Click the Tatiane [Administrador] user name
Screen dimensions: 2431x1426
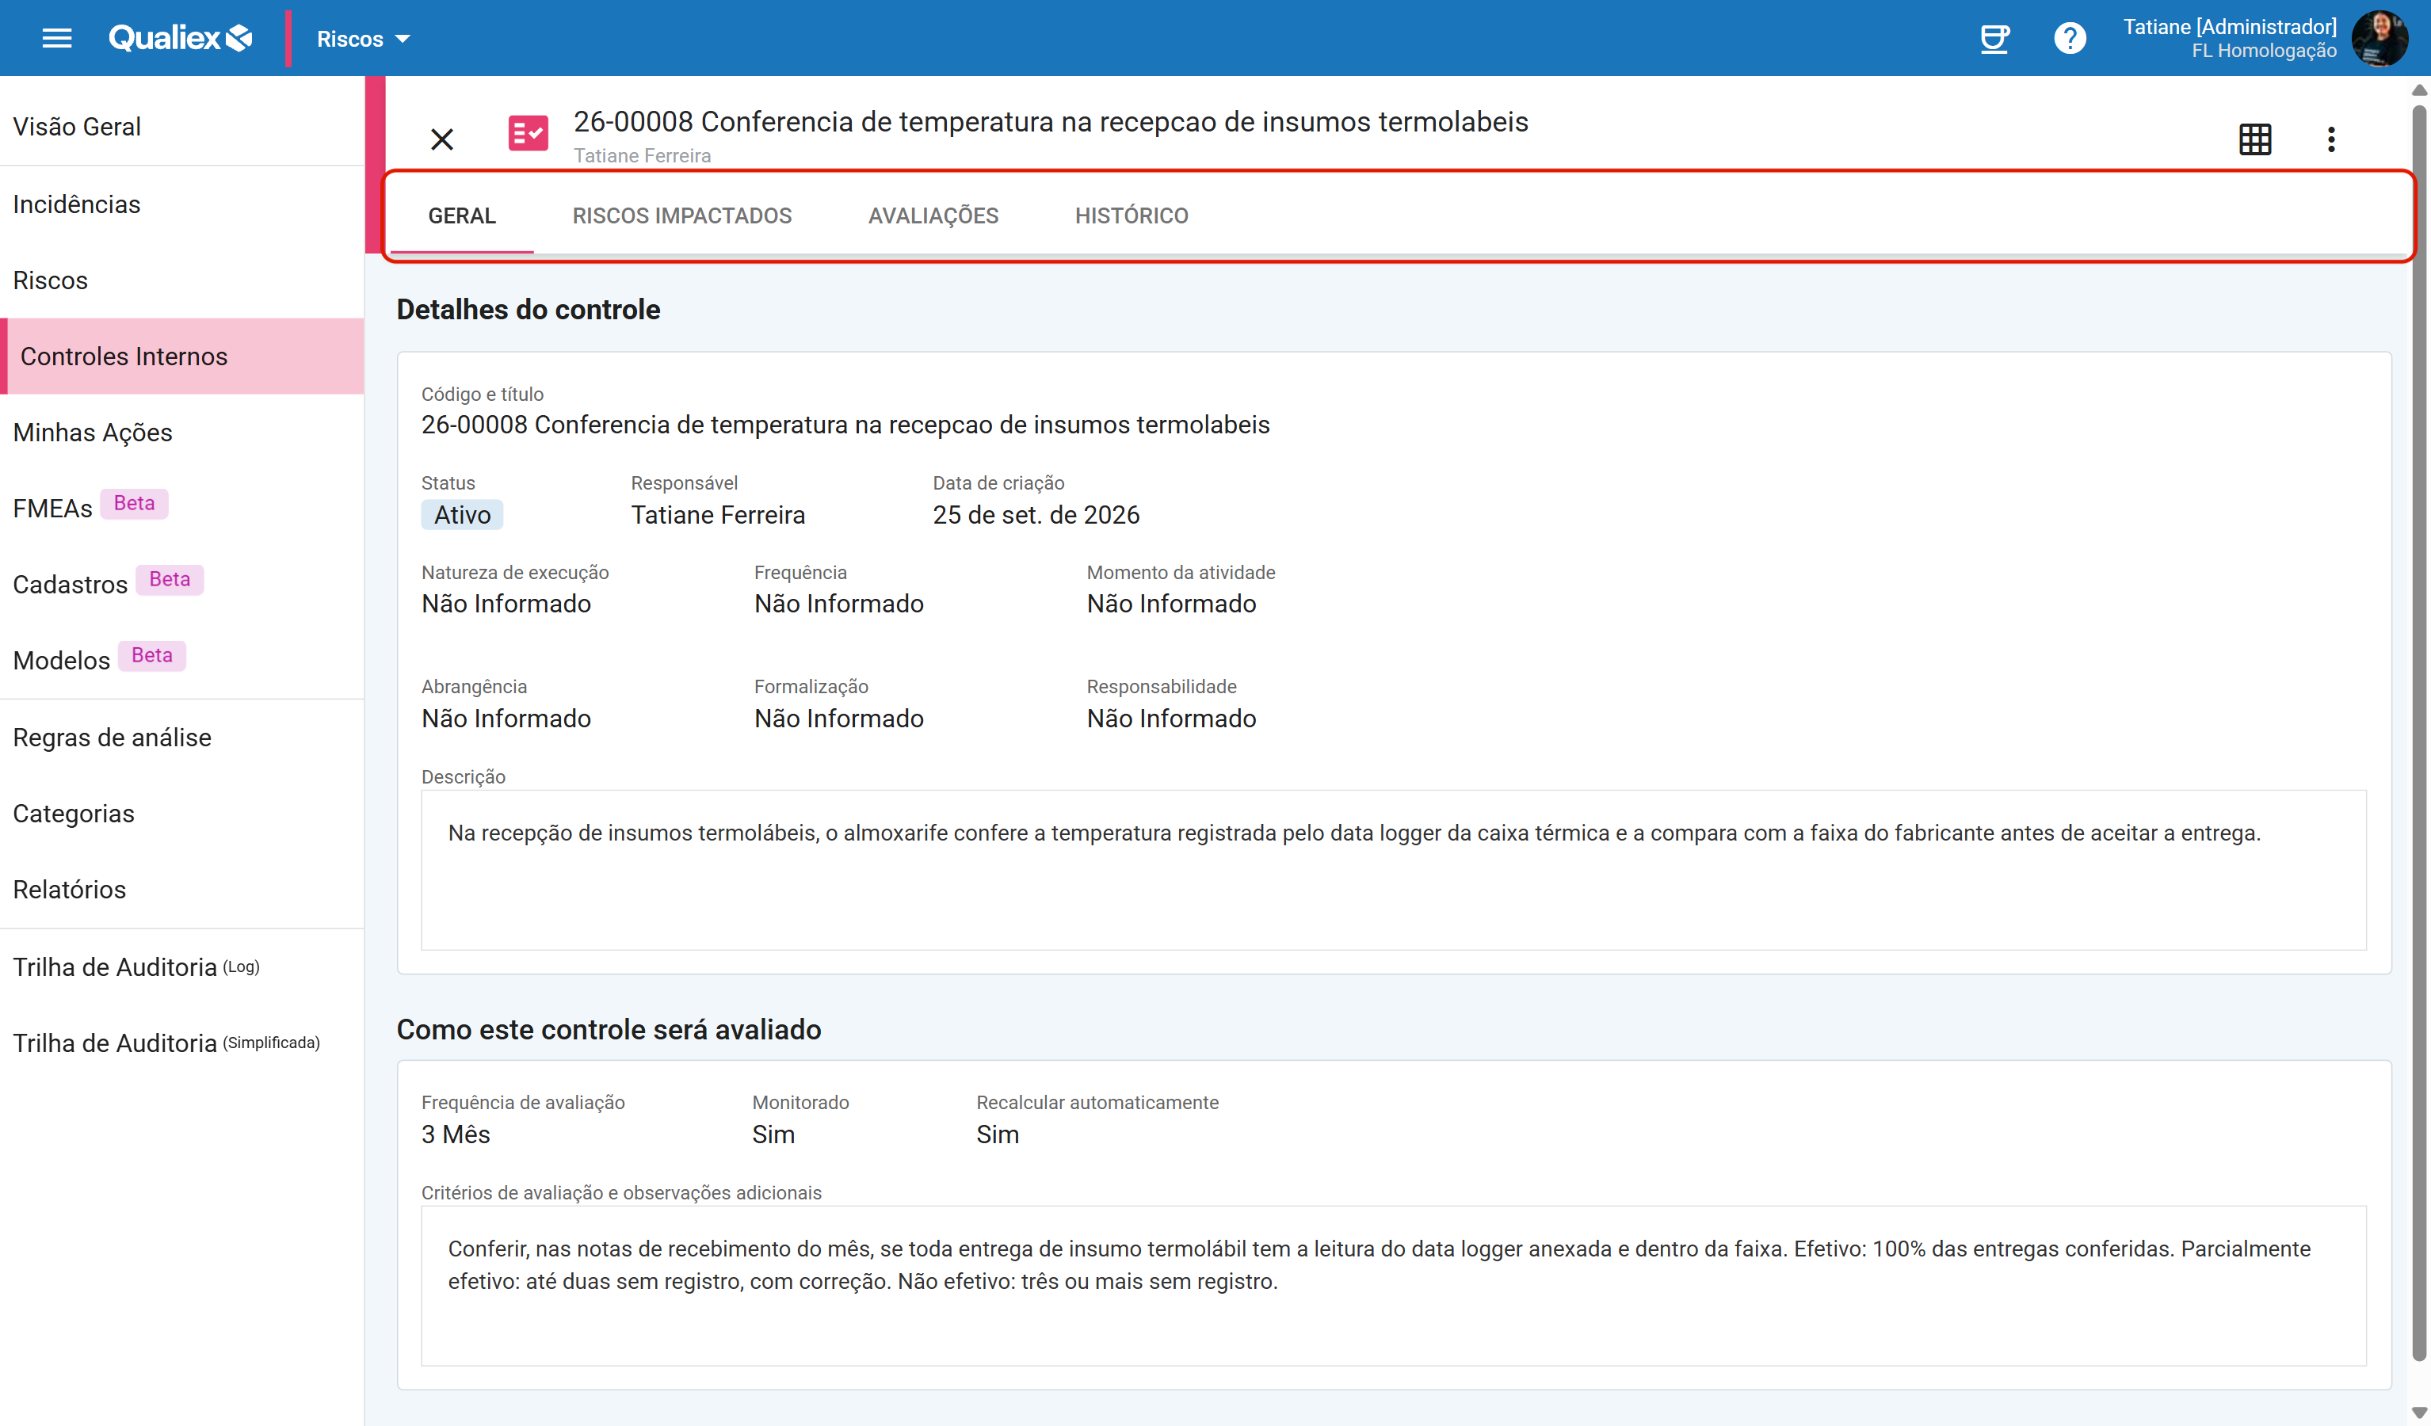2230,27
